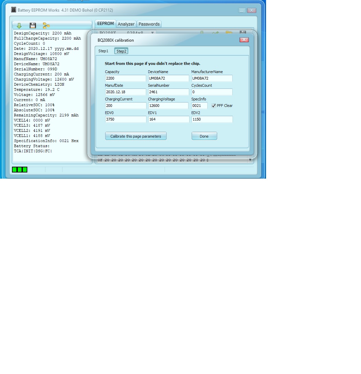Screen dimensions: 361x374
Task: Click the DeviceName input field
Action: point(169,78)
